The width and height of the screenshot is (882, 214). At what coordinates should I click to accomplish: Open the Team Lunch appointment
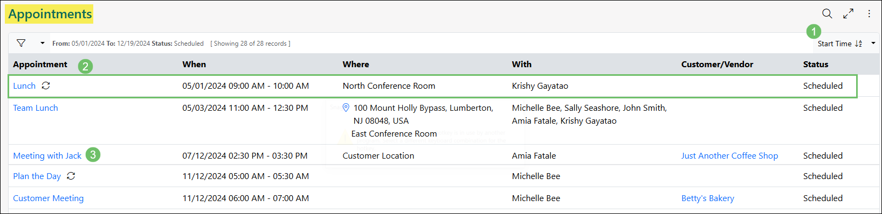coord(36,108)
